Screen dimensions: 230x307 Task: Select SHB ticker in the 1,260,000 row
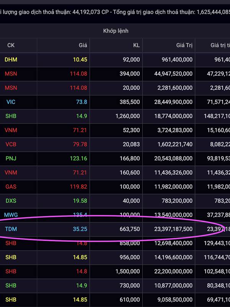click(11, 116)
